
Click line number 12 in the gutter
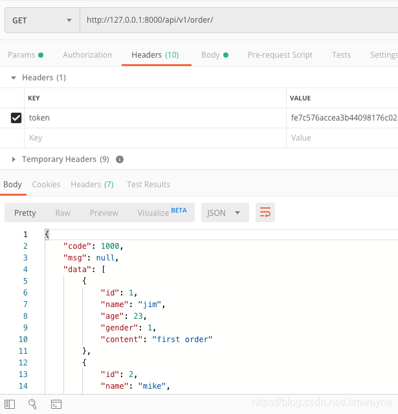(x=23, y=363)
